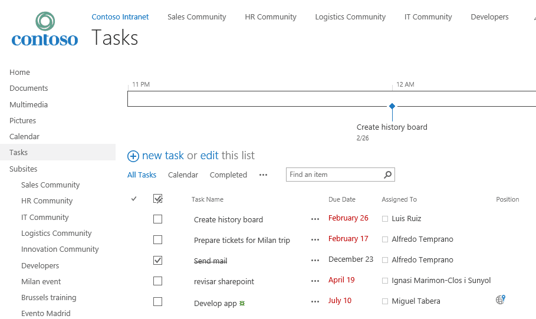The image size is (536, 319).
Task: Open the ellipsis menu for Create history board
Action: (315, 219)
